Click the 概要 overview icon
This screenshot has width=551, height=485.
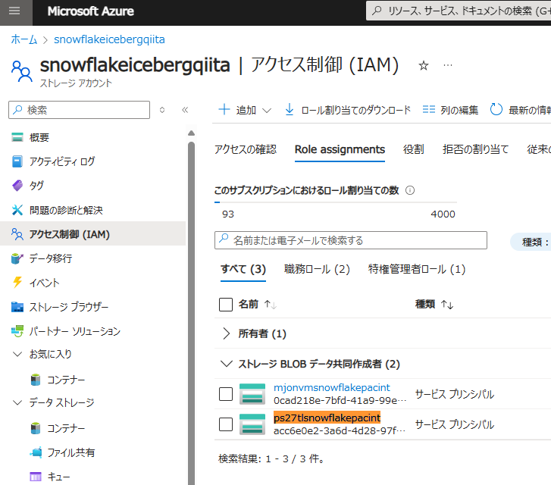click(x=17, y=137)
